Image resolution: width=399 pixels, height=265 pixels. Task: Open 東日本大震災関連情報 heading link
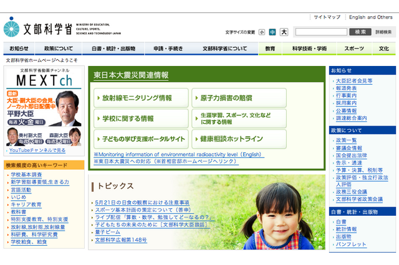(x=131, y=75)
